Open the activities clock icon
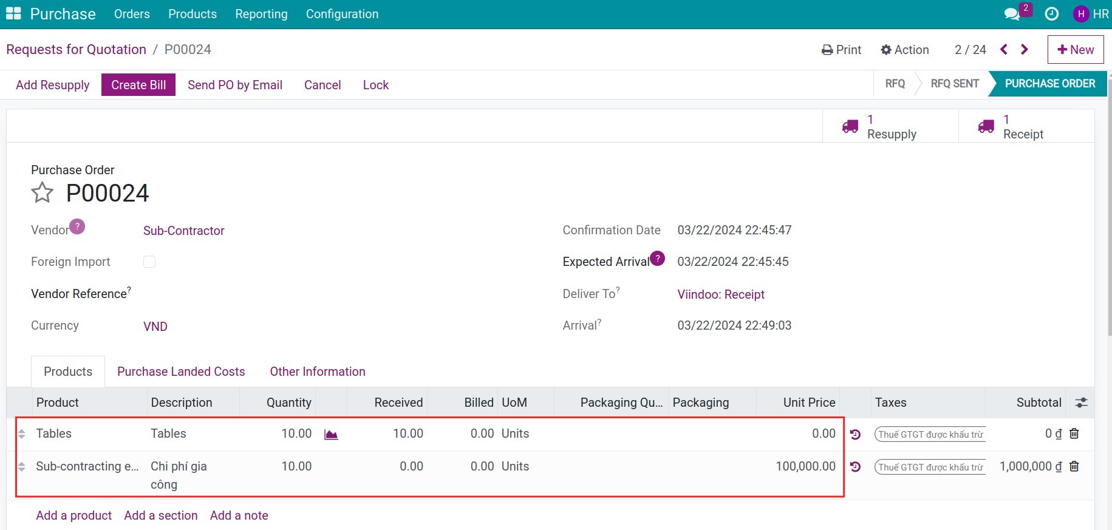The image size is (1112, 530). click(1052, 14)
